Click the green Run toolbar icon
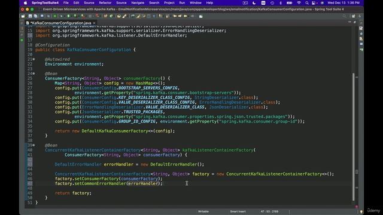 pos(68,16)
